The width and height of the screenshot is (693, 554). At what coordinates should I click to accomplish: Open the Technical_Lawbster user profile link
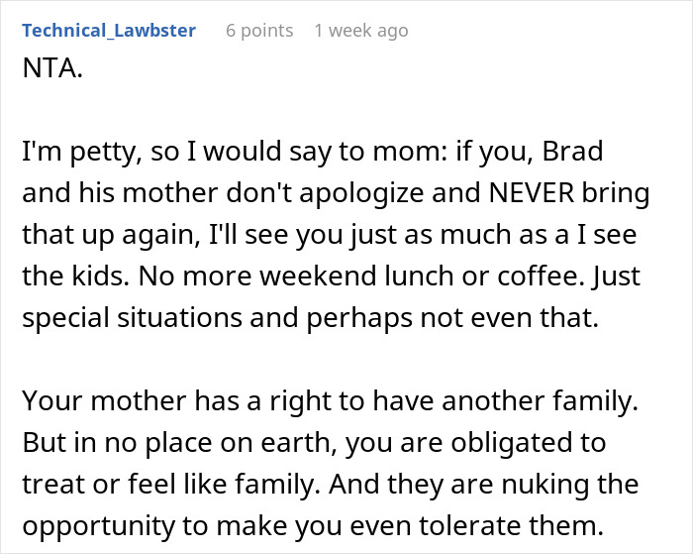pyautogui.click(x=109, y=31)
